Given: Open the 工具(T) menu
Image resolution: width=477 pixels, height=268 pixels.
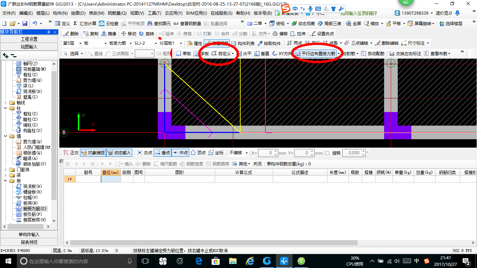Looking at the screenshot, I should click(x=154, y=13).
